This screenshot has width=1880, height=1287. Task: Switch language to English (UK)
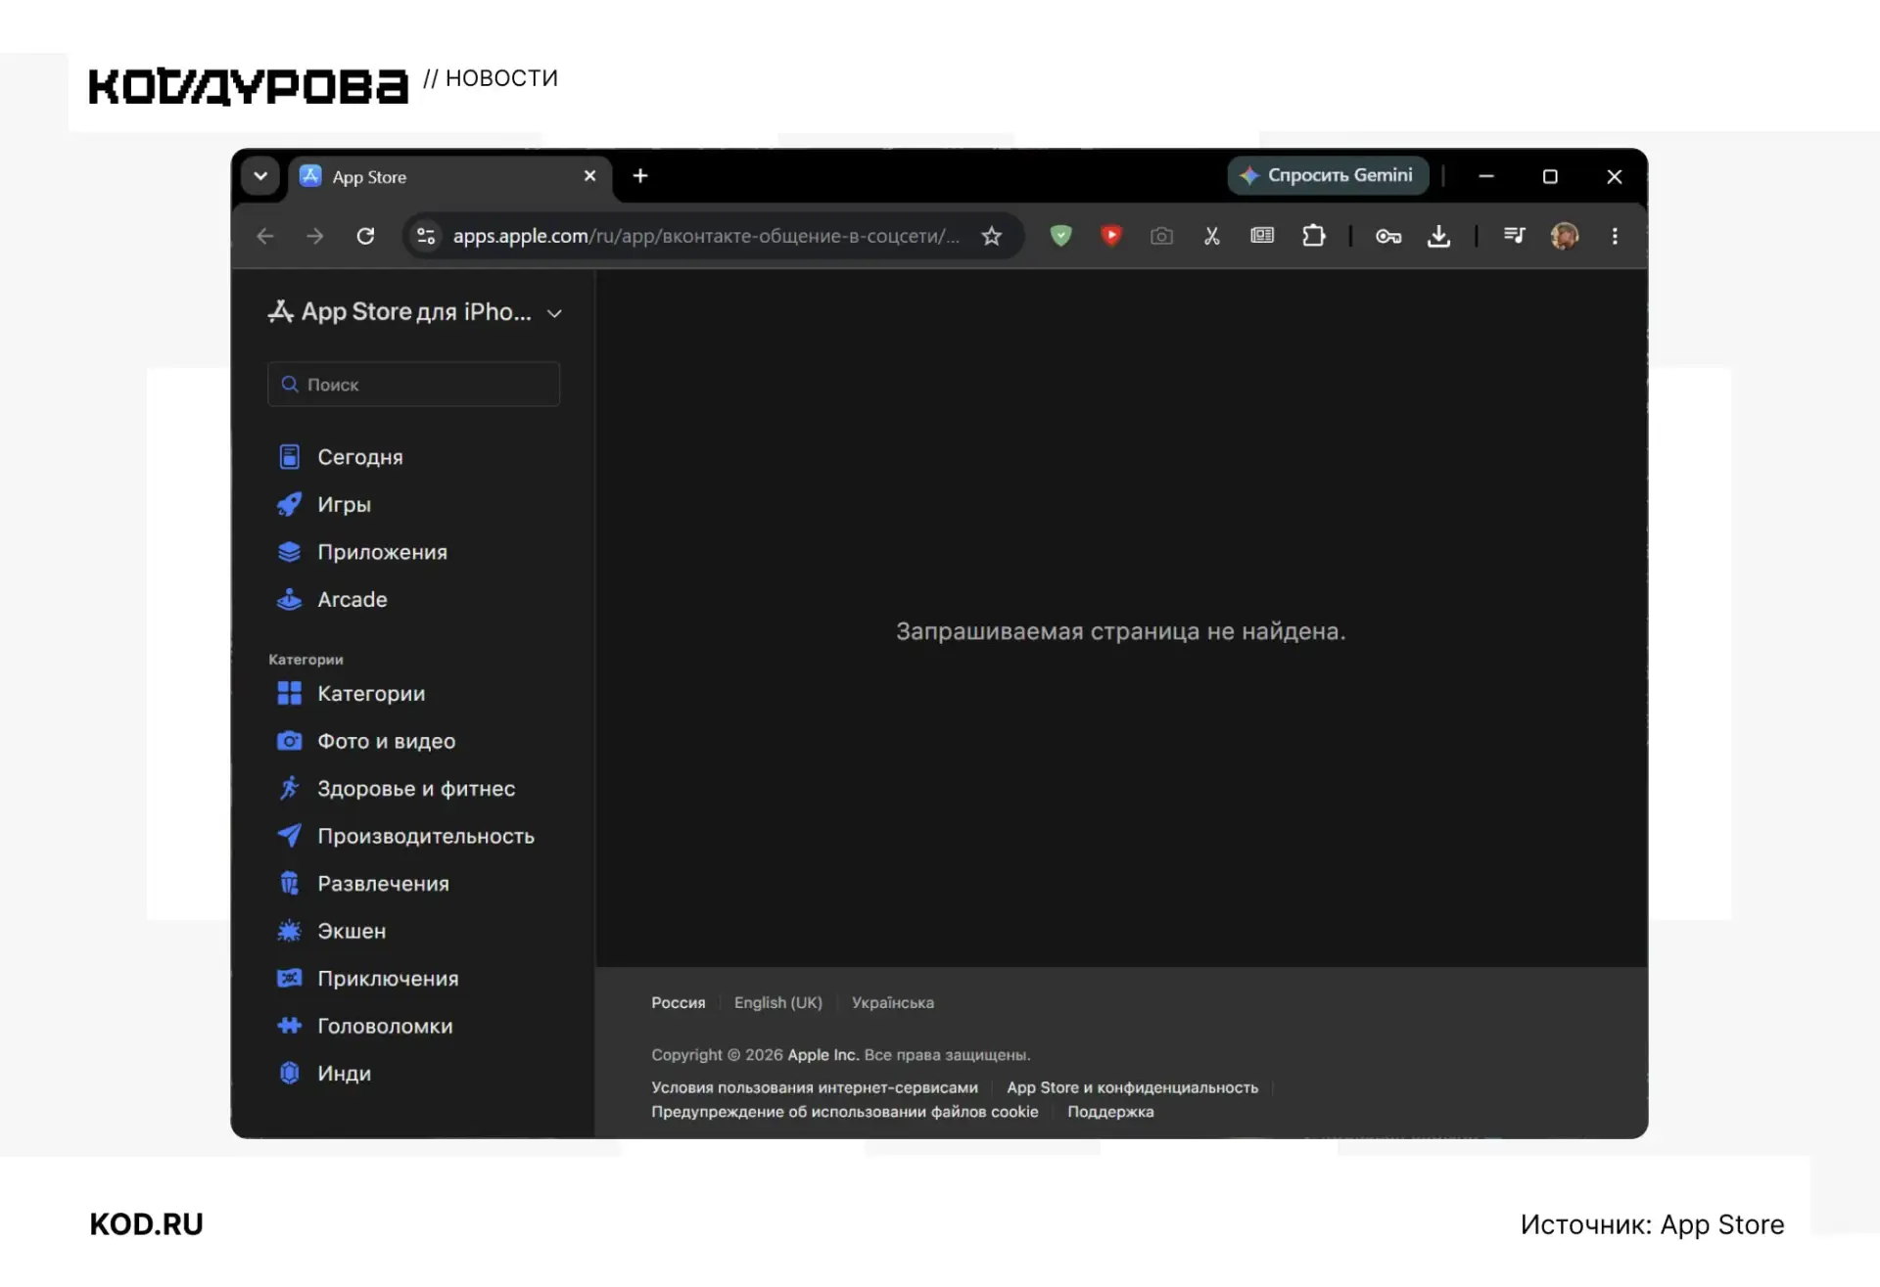click(x=778, y=1003)
